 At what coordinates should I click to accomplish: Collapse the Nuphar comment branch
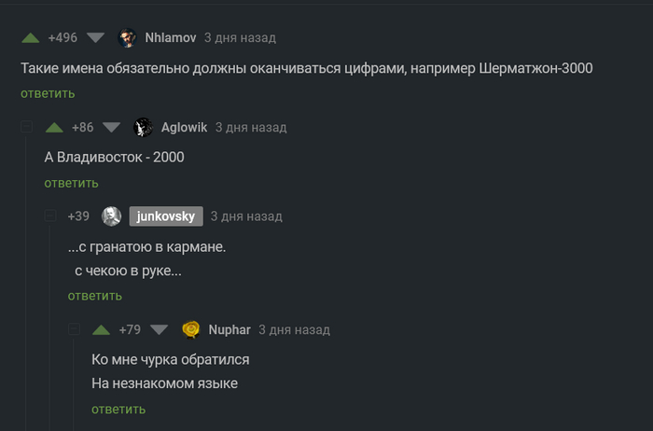click(75, 329)
